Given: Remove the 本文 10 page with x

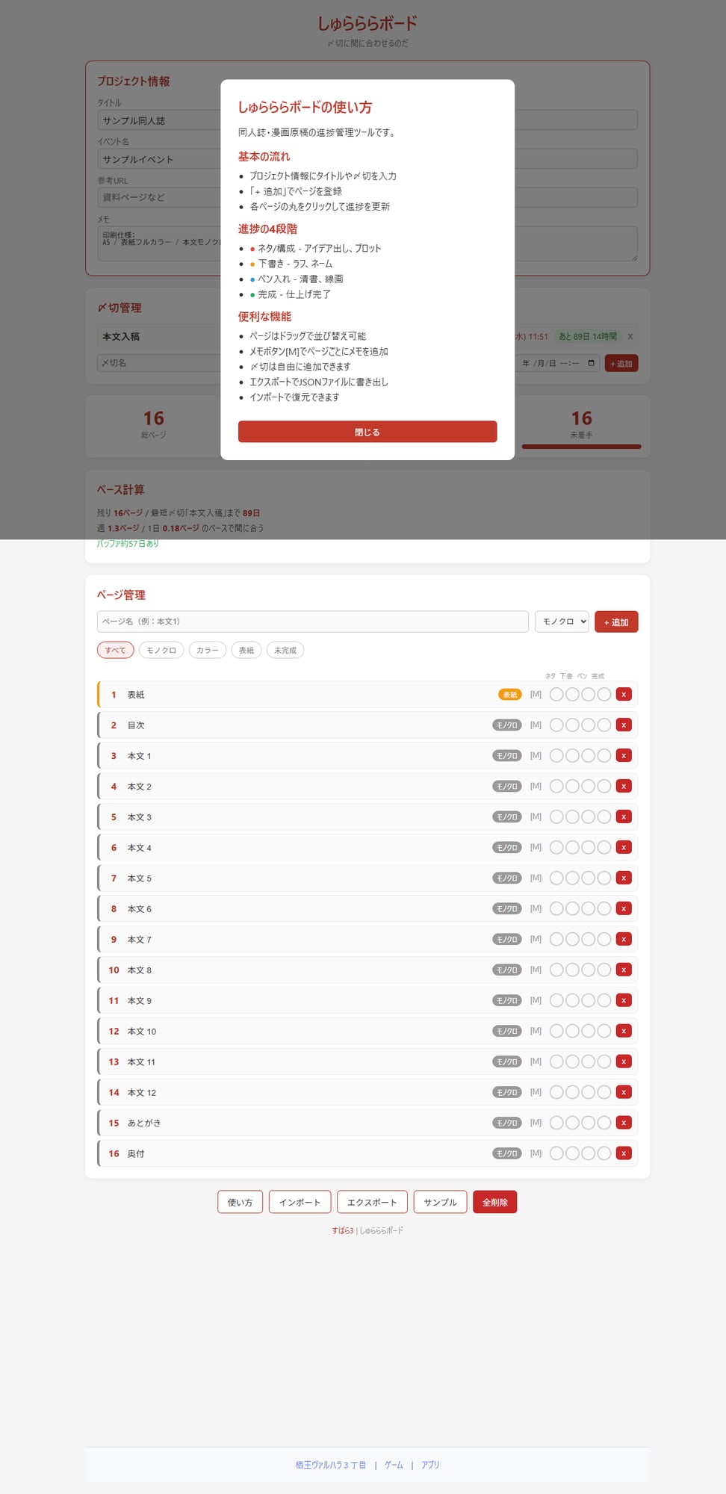Looking at the screenshot, I should [x=624, y=1031].
